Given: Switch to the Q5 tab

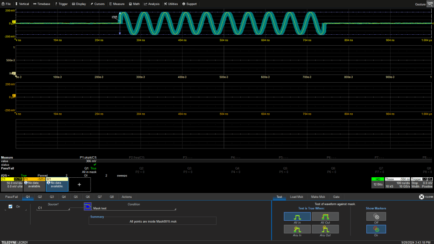Looking at the screenshot, I should (x=76, y=197).
